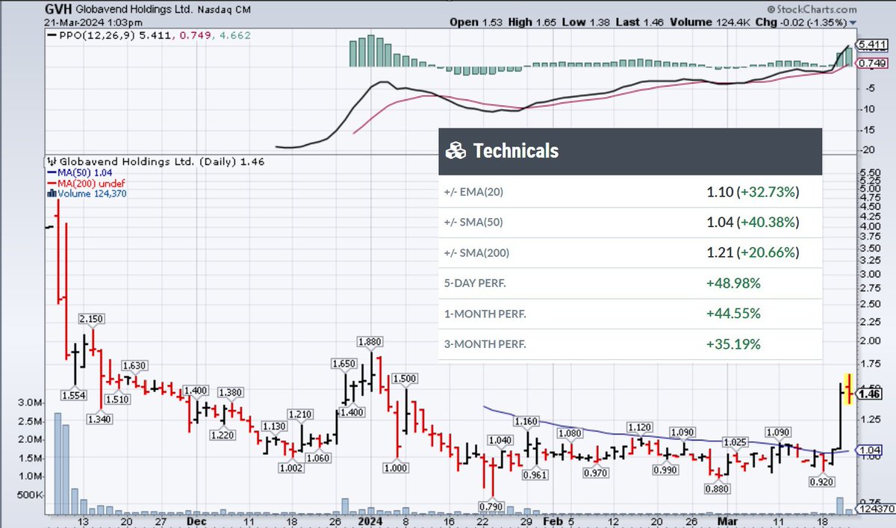896x528 pixels.
Task: Click the black PPO line marker in legend
Action: coord(52,34)
